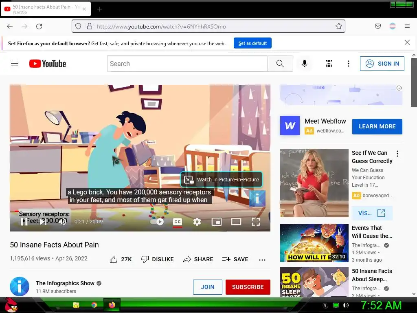
Task: Enter full screen mode
Action: tap(256, 222)
